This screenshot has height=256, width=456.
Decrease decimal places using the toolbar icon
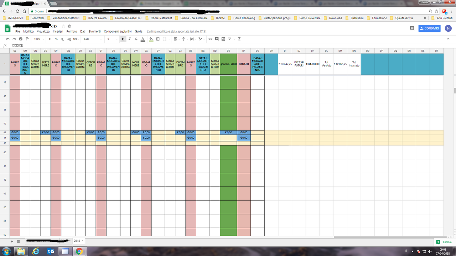coord(62,39)
